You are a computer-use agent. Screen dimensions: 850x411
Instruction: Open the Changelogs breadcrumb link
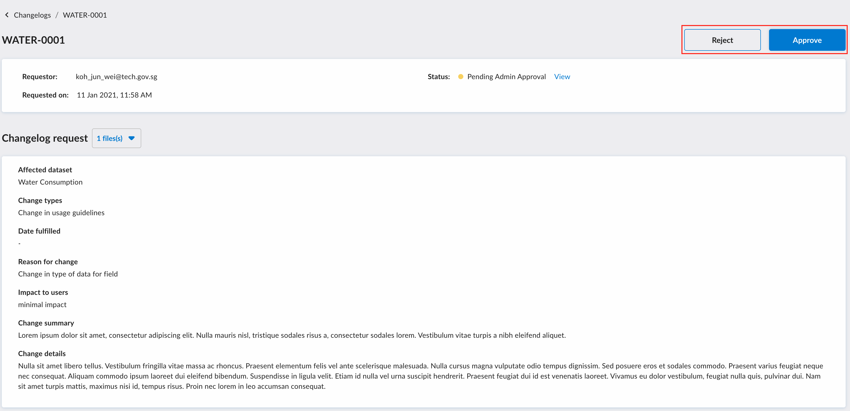pyautogui.click(x=32, y=15)
